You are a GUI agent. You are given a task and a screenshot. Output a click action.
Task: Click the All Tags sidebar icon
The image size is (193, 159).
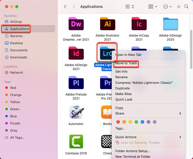7,138
